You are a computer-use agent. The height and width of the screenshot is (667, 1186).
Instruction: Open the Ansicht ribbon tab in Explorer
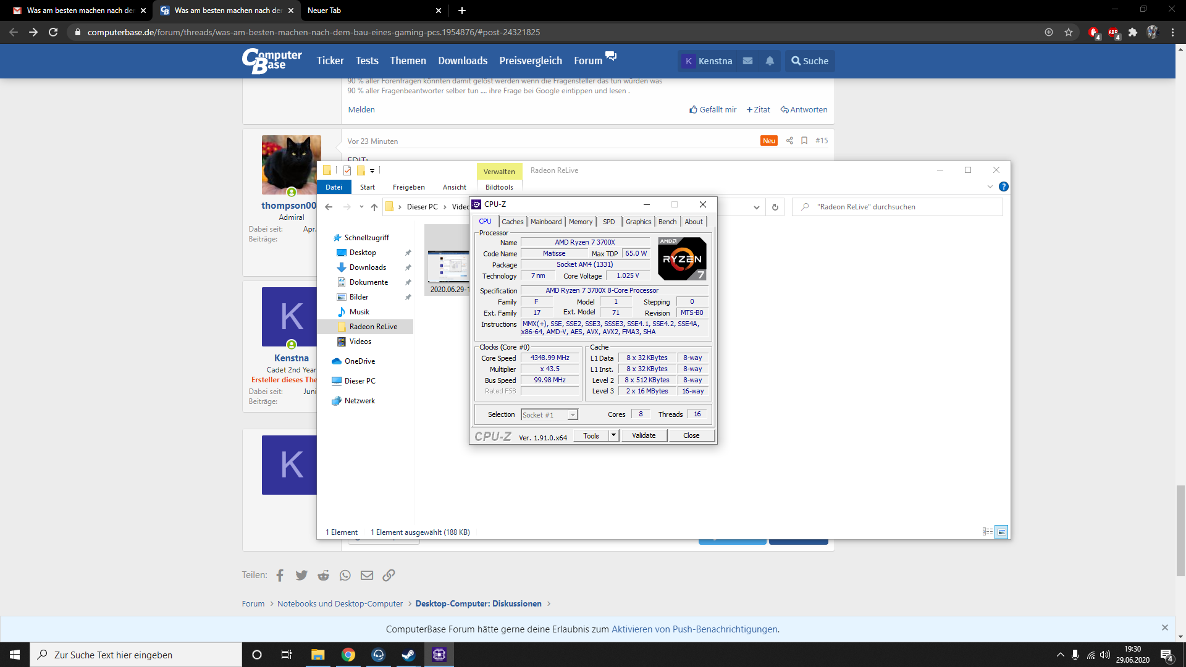[454, 187]
